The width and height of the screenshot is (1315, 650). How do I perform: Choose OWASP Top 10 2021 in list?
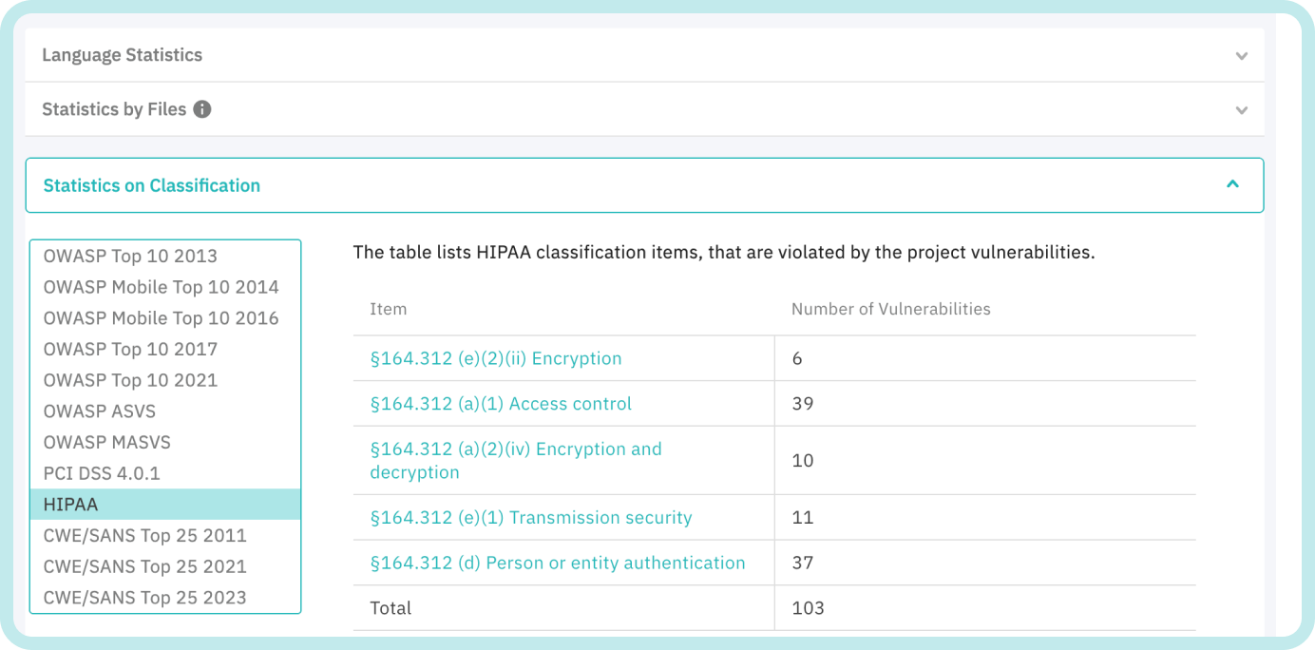(x=165, y=380)
